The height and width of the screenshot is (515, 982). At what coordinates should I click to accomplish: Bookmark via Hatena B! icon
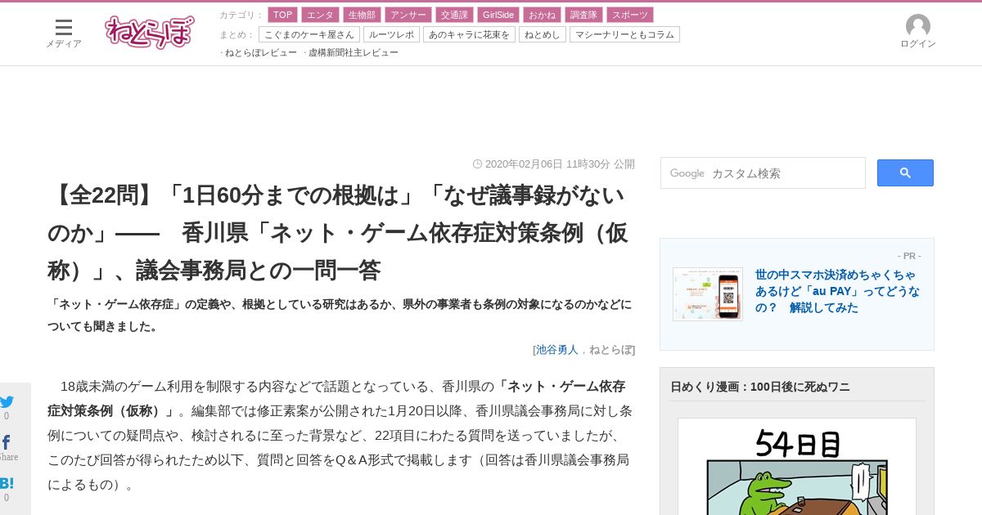point(7,483)
